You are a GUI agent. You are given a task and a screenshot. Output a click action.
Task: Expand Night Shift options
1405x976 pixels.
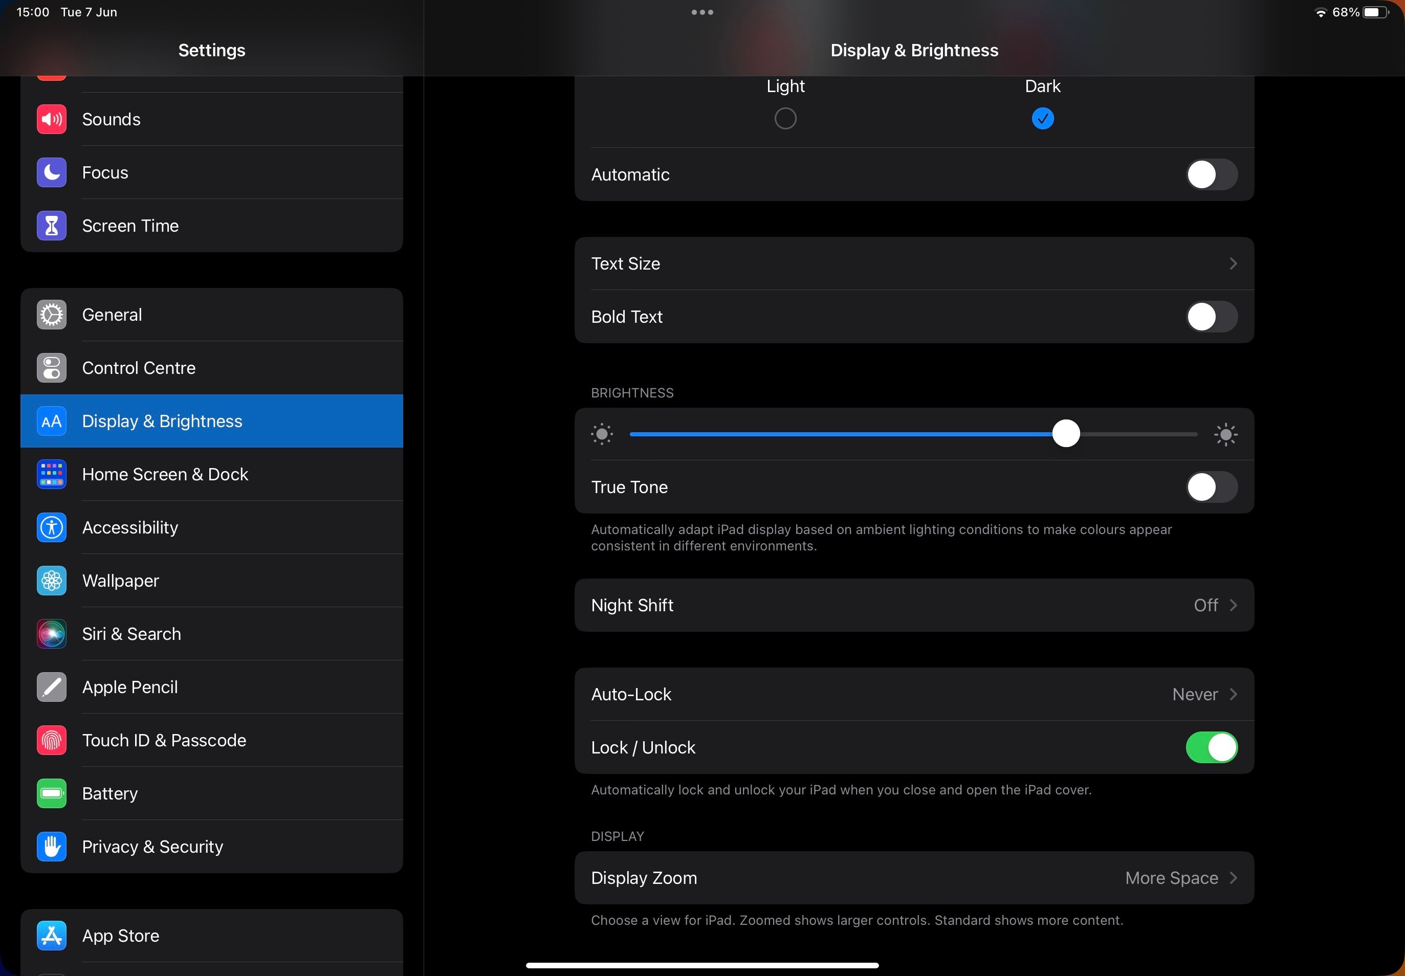(914, 605)
